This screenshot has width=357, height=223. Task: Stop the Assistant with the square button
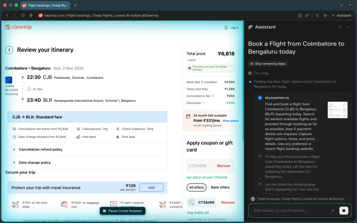(x=344, y=210)
